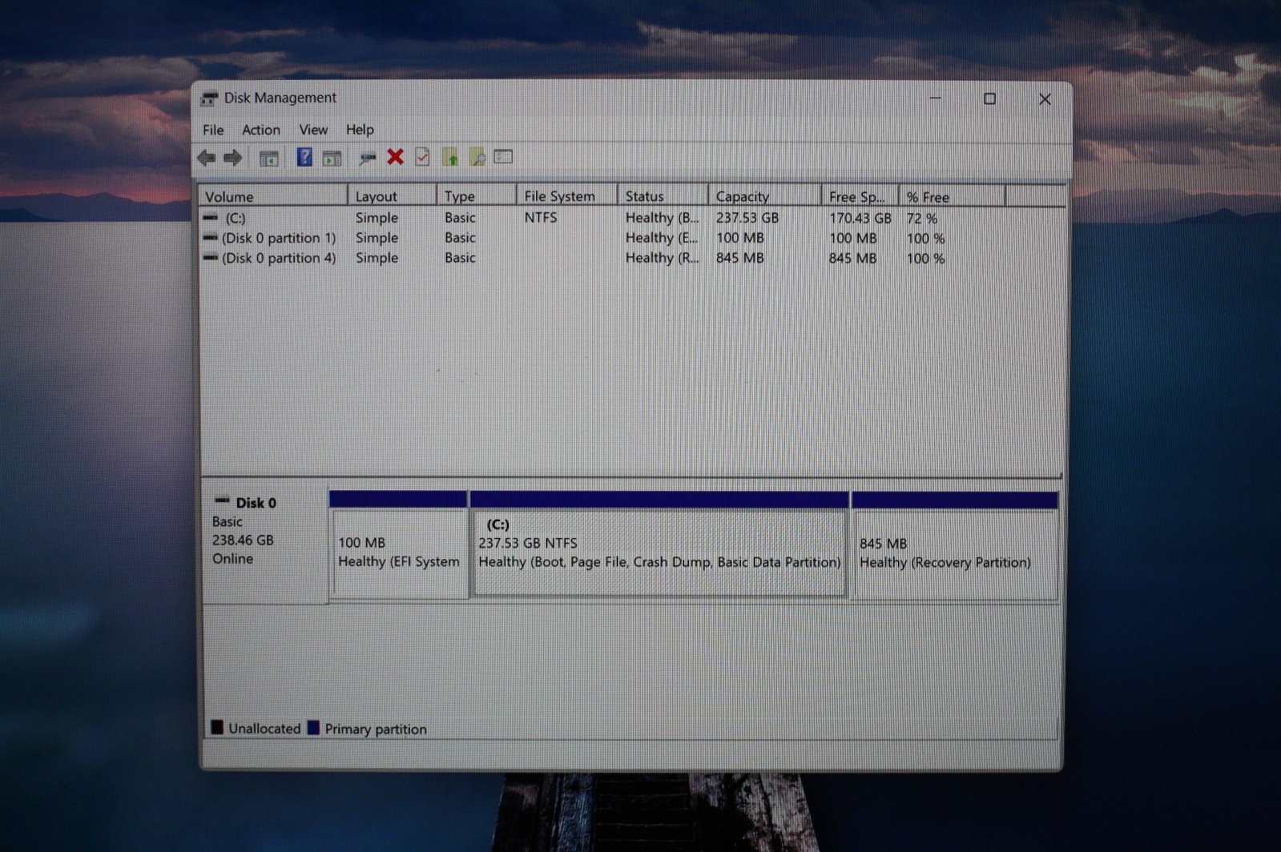Viewport: 1281px width, 852px height.
Task: Sort by the Type column header
Action: [x=477, y=196]
